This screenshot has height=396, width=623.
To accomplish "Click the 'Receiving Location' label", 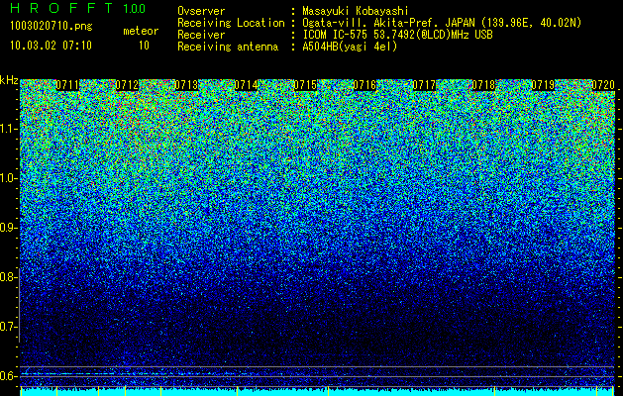I will click(x=231, y=23).
